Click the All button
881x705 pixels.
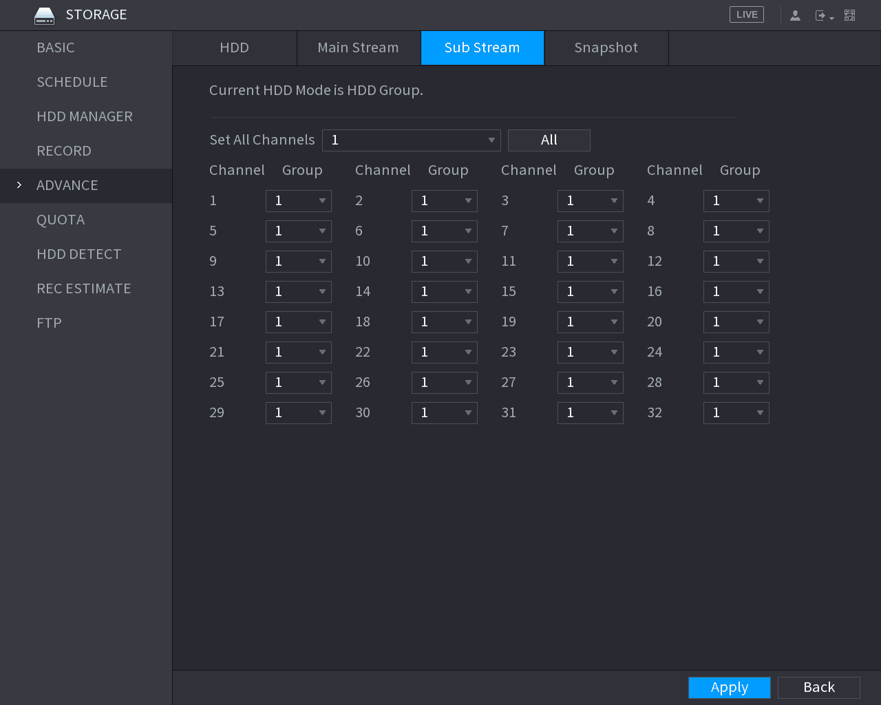[x=549, y=140]
